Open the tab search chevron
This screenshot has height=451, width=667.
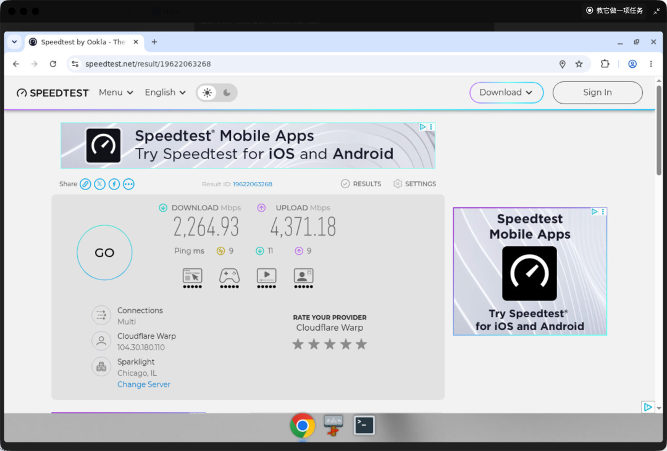14,42
